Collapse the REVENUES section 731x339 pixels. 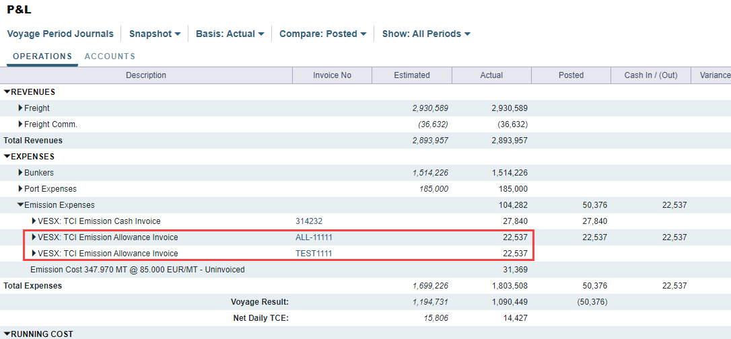point(7,92)
